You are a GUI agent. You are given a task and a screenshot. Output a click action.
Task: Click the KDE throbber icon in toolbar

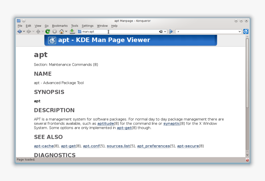click(246, 31)
